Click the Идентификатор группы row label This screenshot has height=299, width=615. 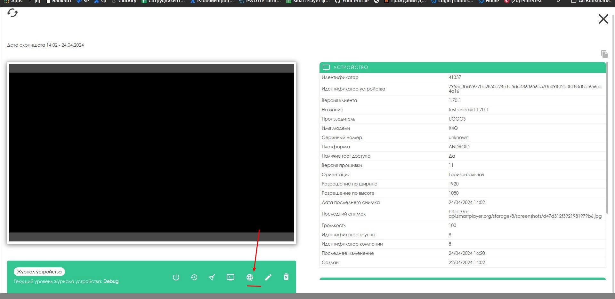(348, 235)
